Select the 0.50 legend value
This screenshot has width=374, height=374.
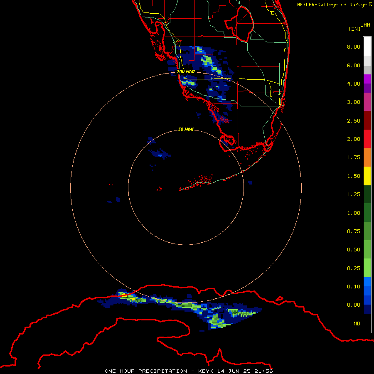click(x=354, y=250)
